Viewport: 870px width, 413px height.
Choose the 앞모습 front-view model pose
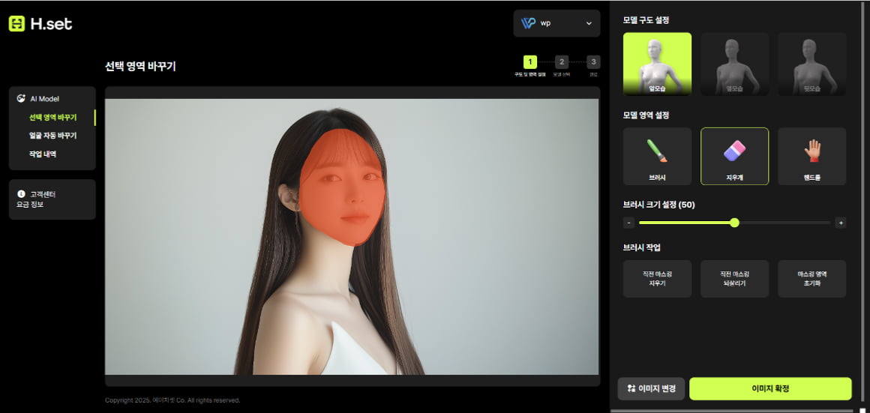657,64
